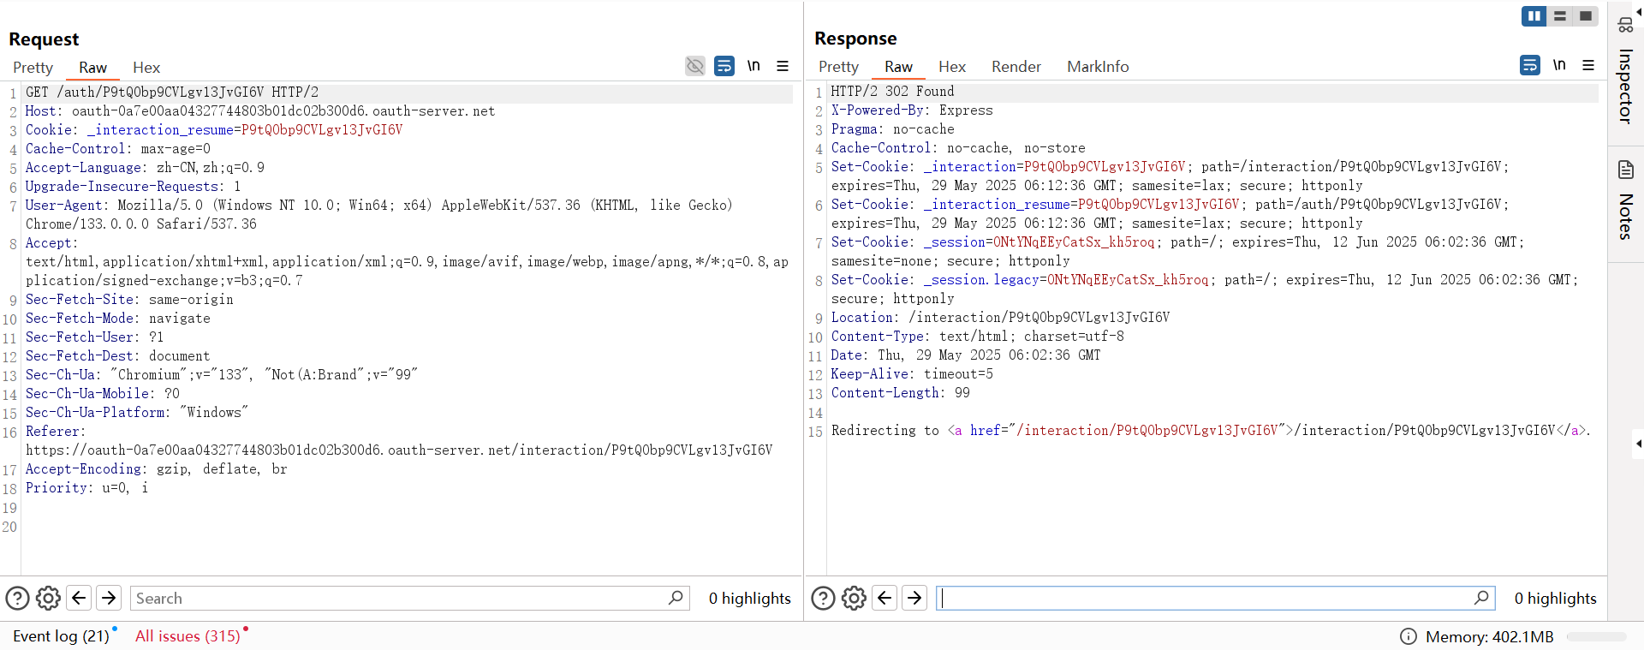Switch Request view to Pretty tab

[x=33, y=68]
